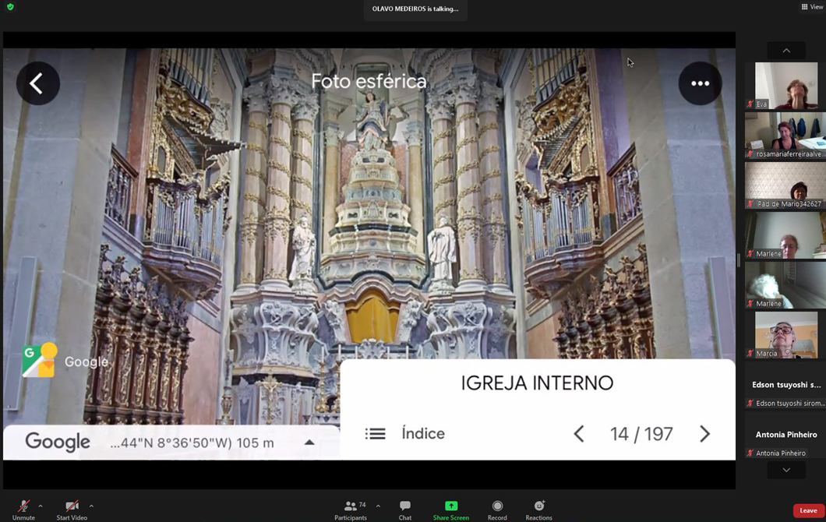Expand video options caret beside Start Video

tap(91, 506)
